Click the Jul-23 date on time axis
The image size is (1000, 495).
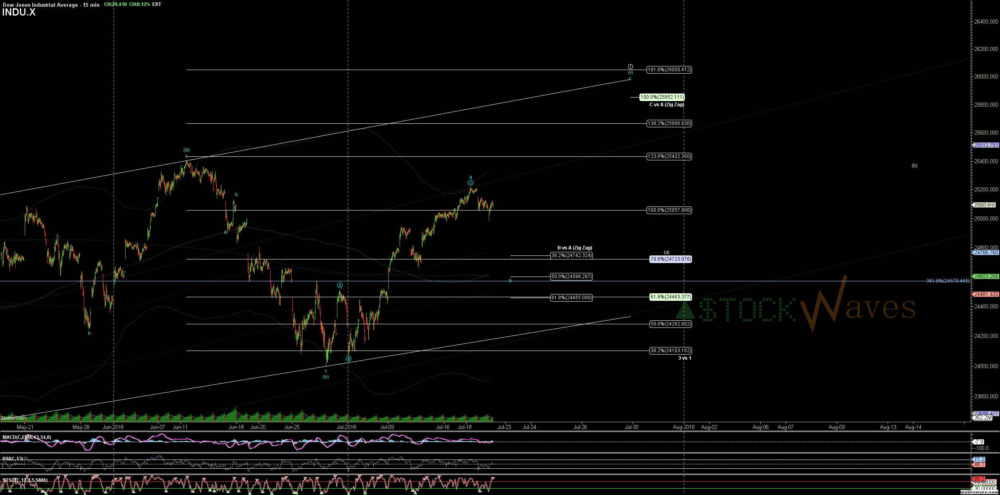504,427
